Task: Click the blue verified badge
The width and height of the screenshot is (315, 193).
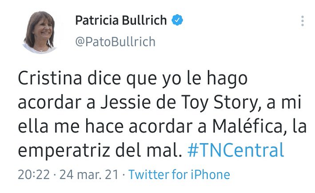Action: (177, 21)
